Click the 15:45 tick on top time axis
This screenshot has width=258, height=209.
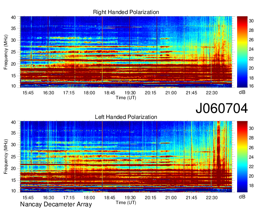click(28, 93)
